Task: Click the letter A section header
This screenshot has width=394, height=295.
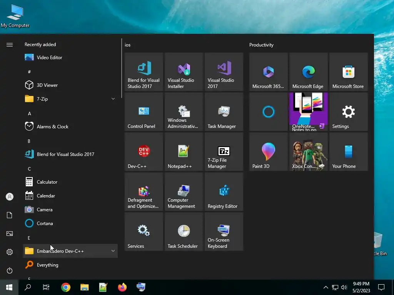Action: click(29, 114)
